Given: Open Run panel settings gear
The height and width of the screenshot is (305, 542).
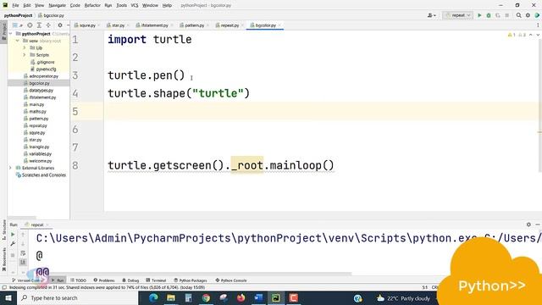Looking at the screenshot, I should 528,225.
